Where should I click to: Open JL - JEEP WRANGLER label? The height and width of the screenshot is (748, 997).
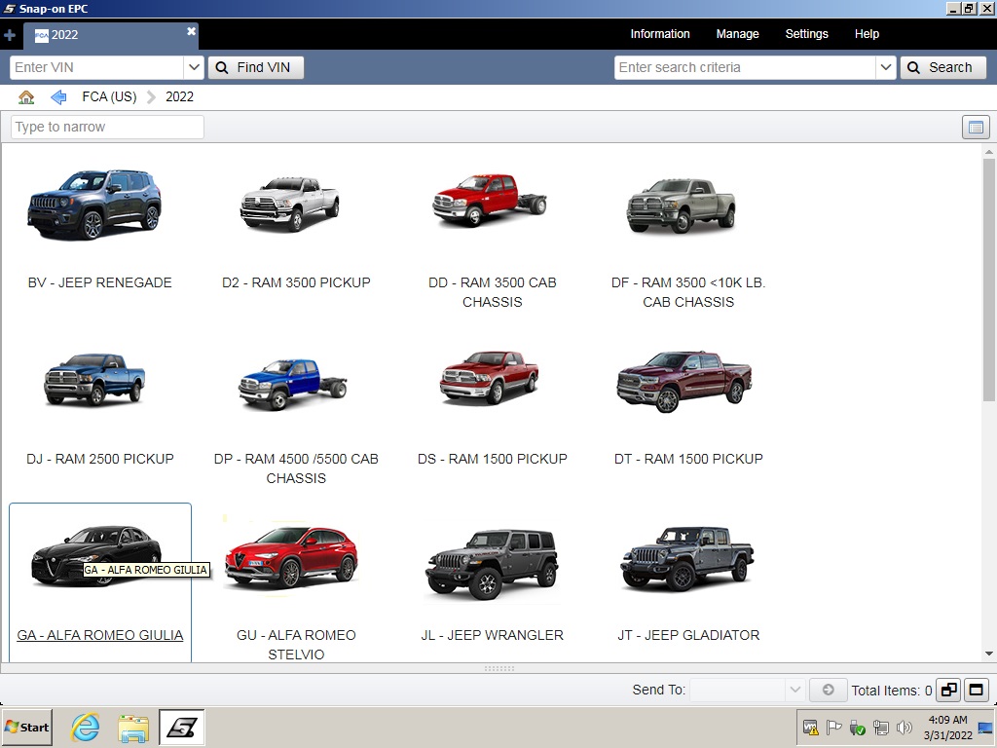[492, 635]
